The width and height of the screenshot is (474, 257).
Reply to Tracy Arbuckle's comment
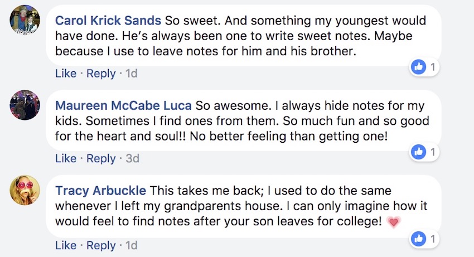pos(101,245)
